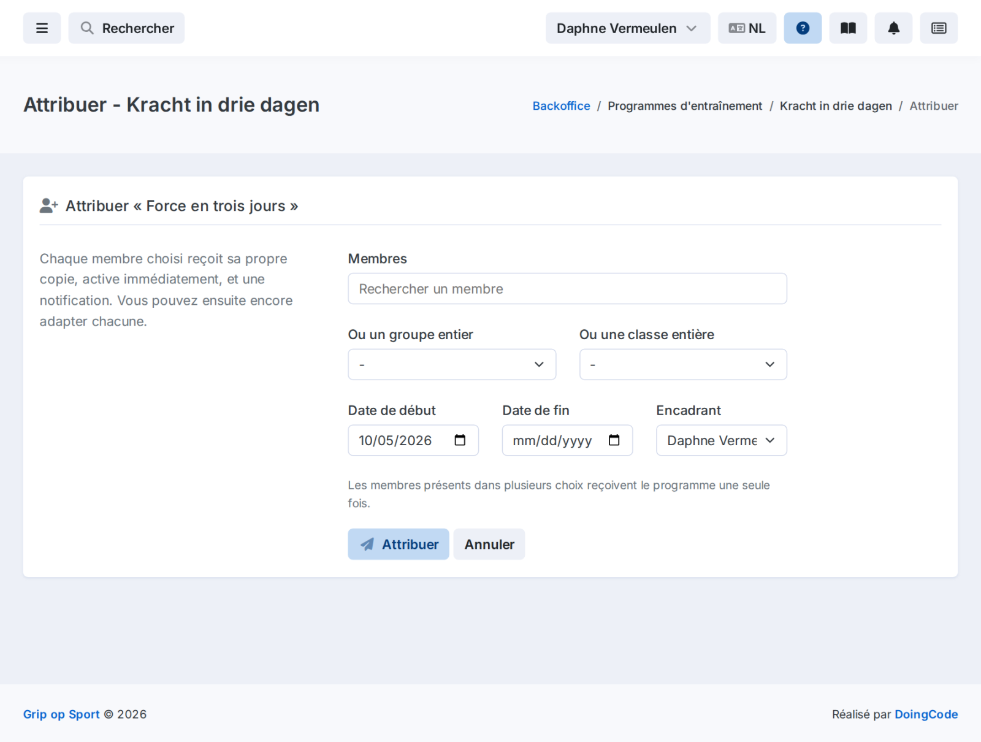The image size is (981, 742).
Task: Open the hamburger navigation menu
Action: [x=42, y=28]
